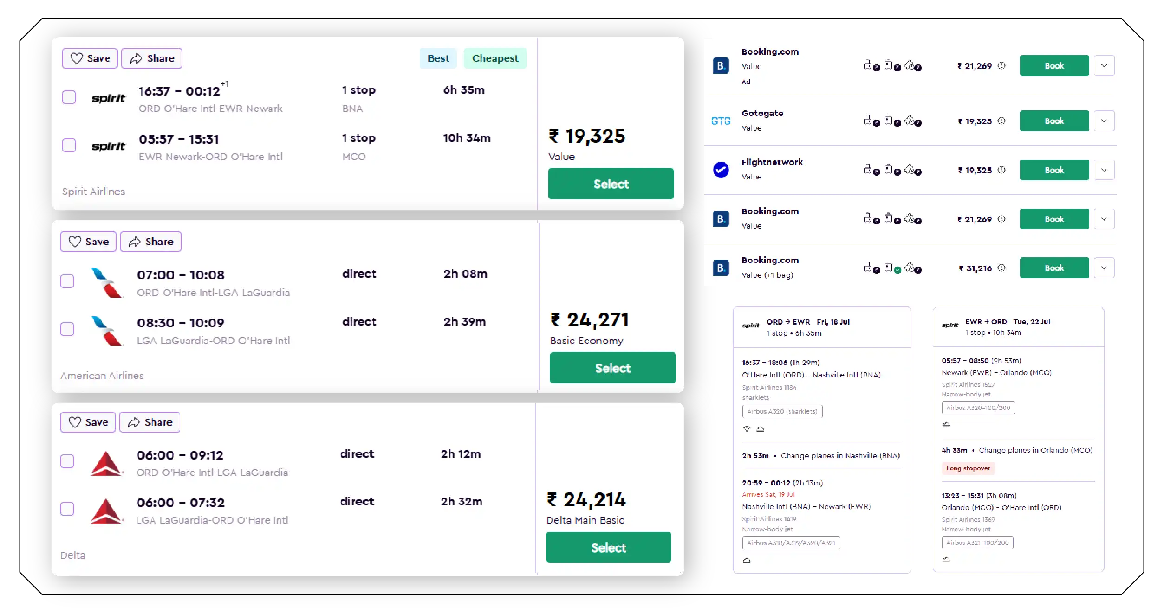Click the meal amenity icon under Spirit Airlines 1419

(747, 560)
